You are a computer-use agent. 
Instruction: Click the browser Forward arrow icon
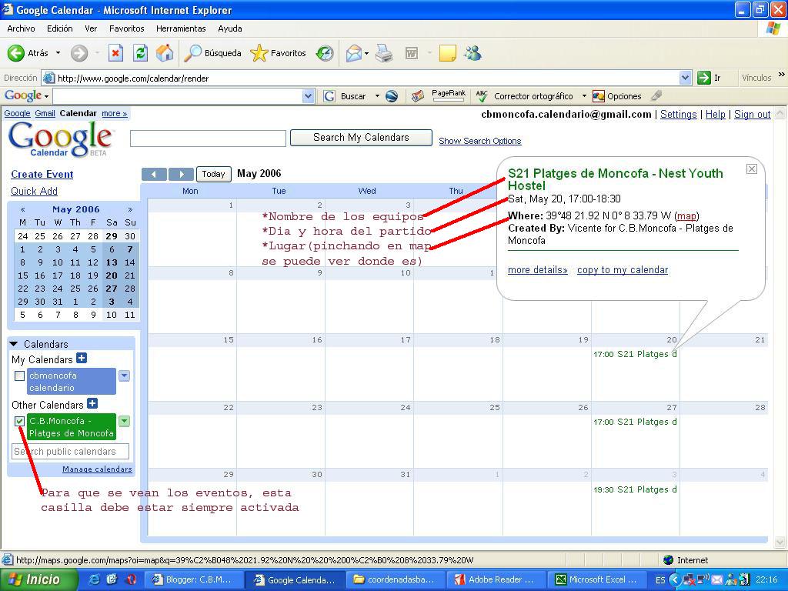[79, 53]
